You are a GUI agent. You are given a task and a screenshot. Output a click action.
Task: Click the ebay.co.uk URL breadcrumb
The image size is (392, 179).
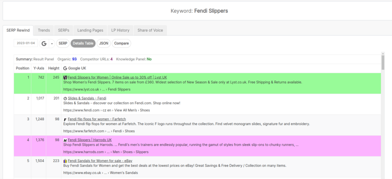[x=101, y=173]
